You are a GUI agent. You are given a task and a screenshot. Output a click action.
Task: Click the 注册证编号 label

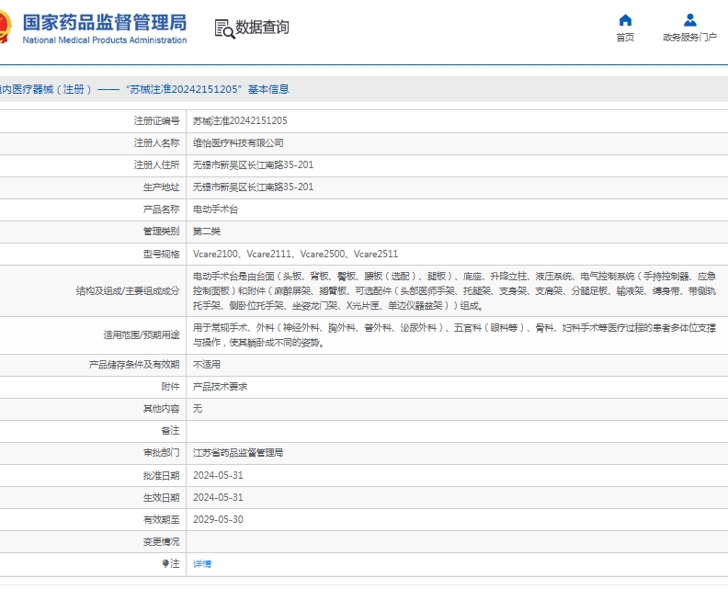click(156, 120)
